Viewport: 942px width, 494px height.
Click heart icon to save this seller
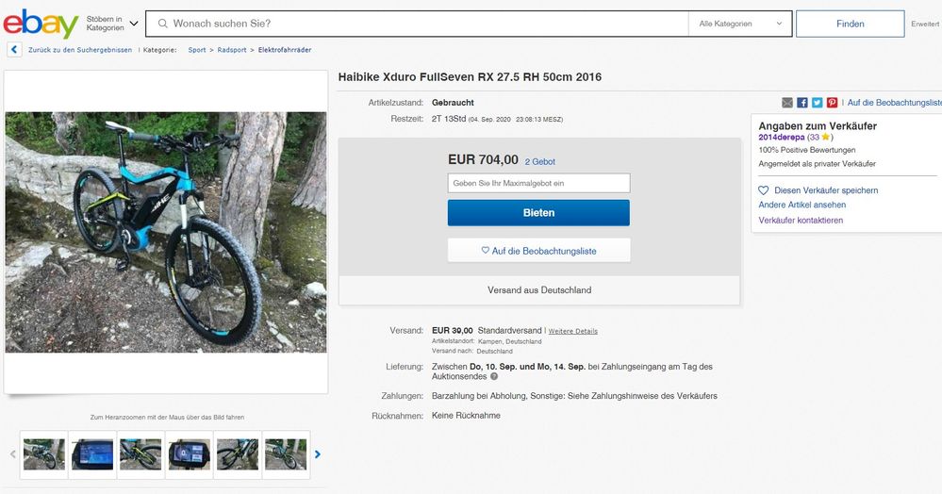764,190
